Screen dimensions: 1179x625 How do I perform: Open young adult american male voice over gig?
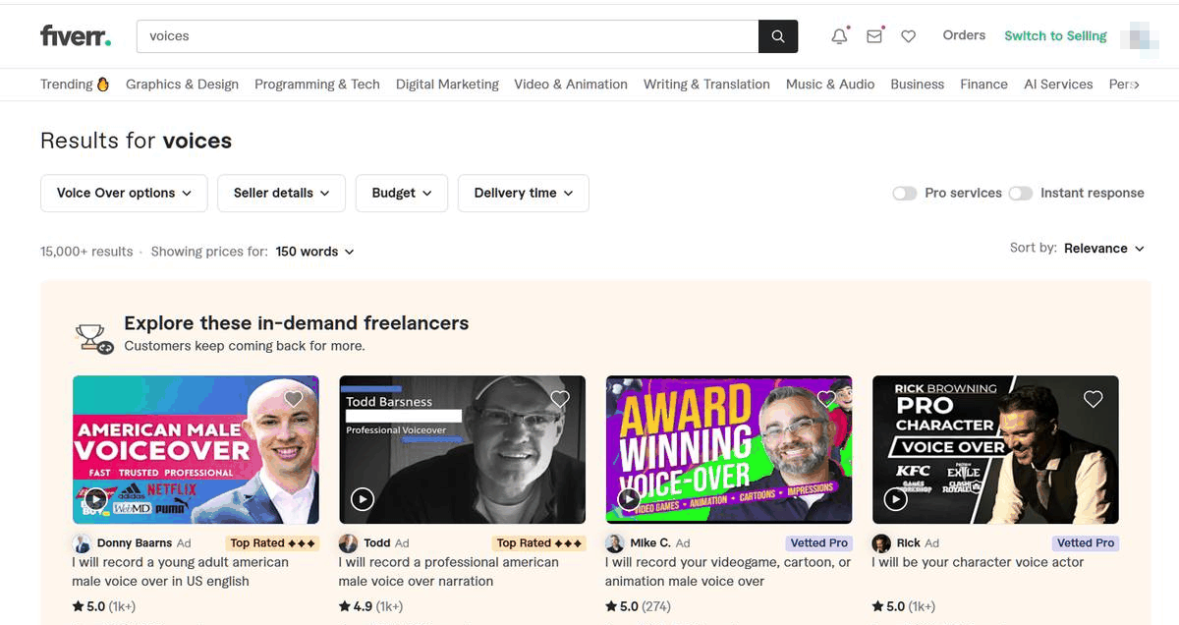(x=180, y=572)
